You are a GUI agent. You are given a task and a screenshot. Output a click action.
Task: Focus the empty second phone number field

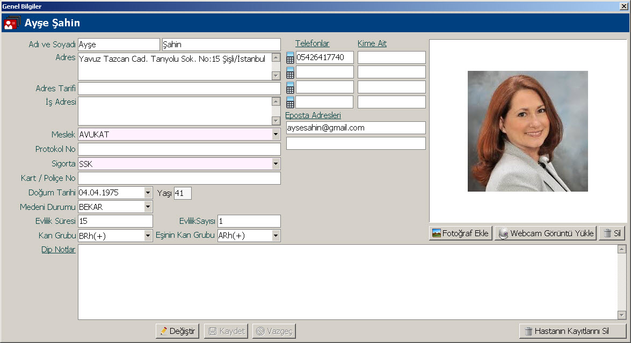coord(325,72)
